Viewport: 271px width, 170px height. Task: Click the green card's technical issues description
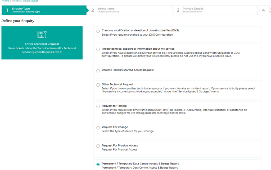(42, 50)
